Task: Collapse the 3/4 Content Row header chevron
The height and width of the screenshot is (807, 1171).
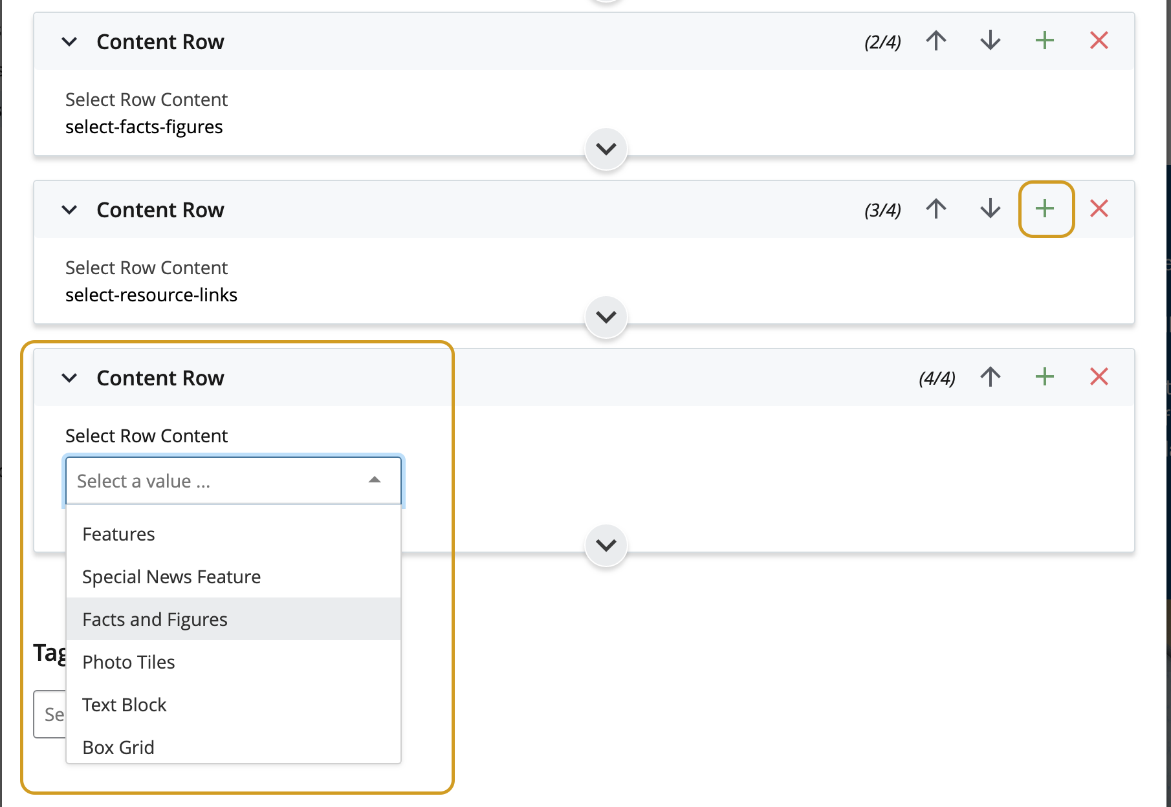Action: [69, 210]
